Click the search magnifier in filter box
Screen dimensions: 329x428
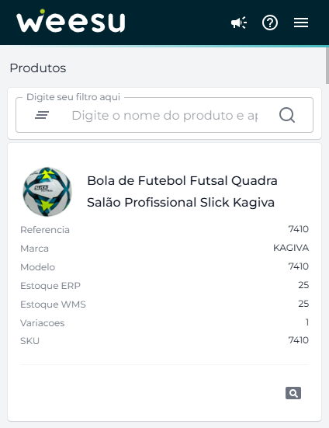(287, 115)
